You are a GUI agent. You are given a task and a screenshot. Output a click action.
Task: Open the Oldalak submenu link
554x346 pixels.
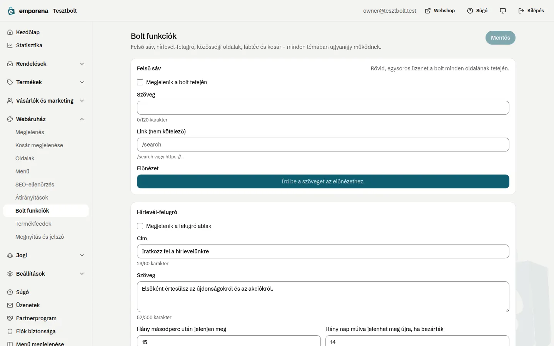[46, 158]
